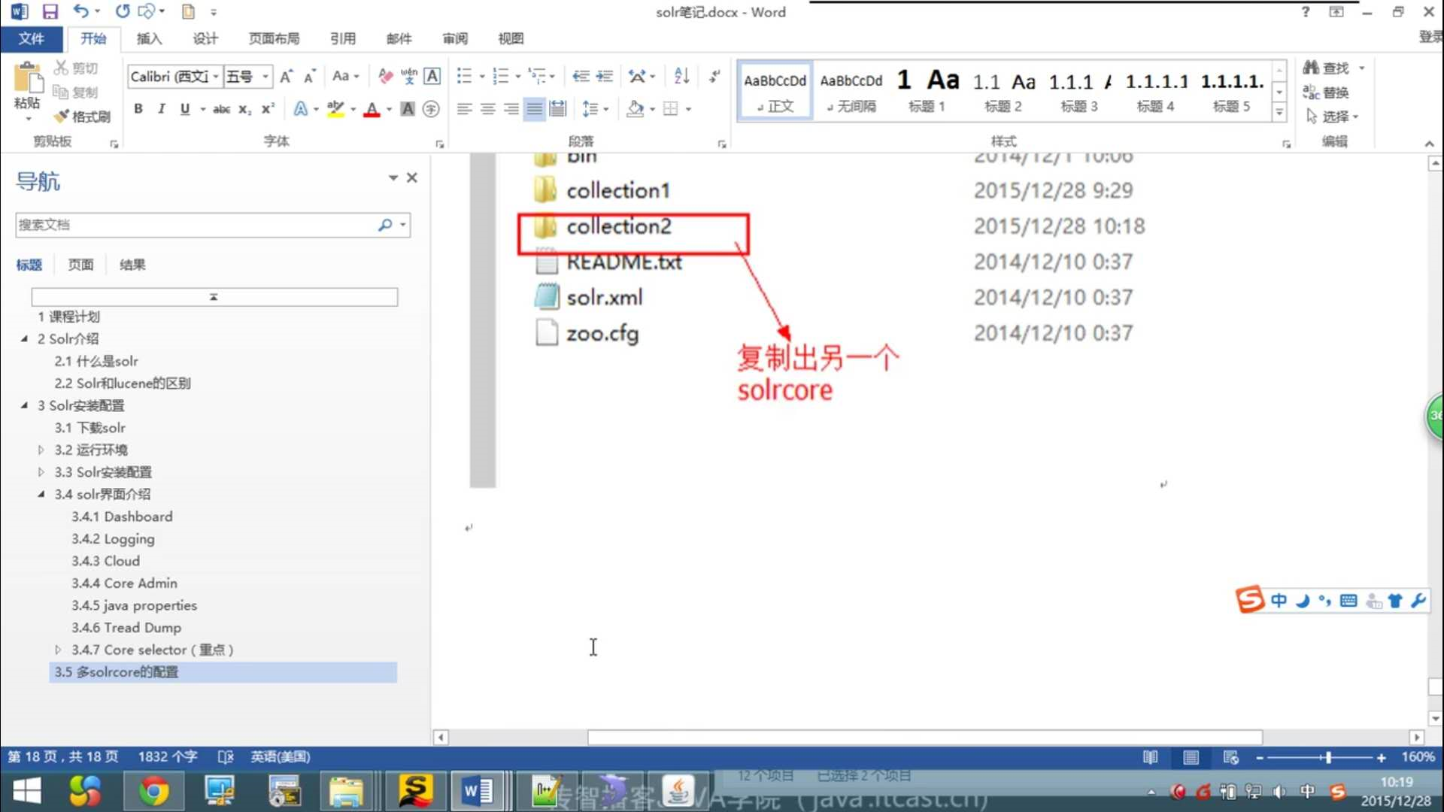Click the borders grid icon
This screenshot has width=1444, height=812.
click(x=671, y=109)
